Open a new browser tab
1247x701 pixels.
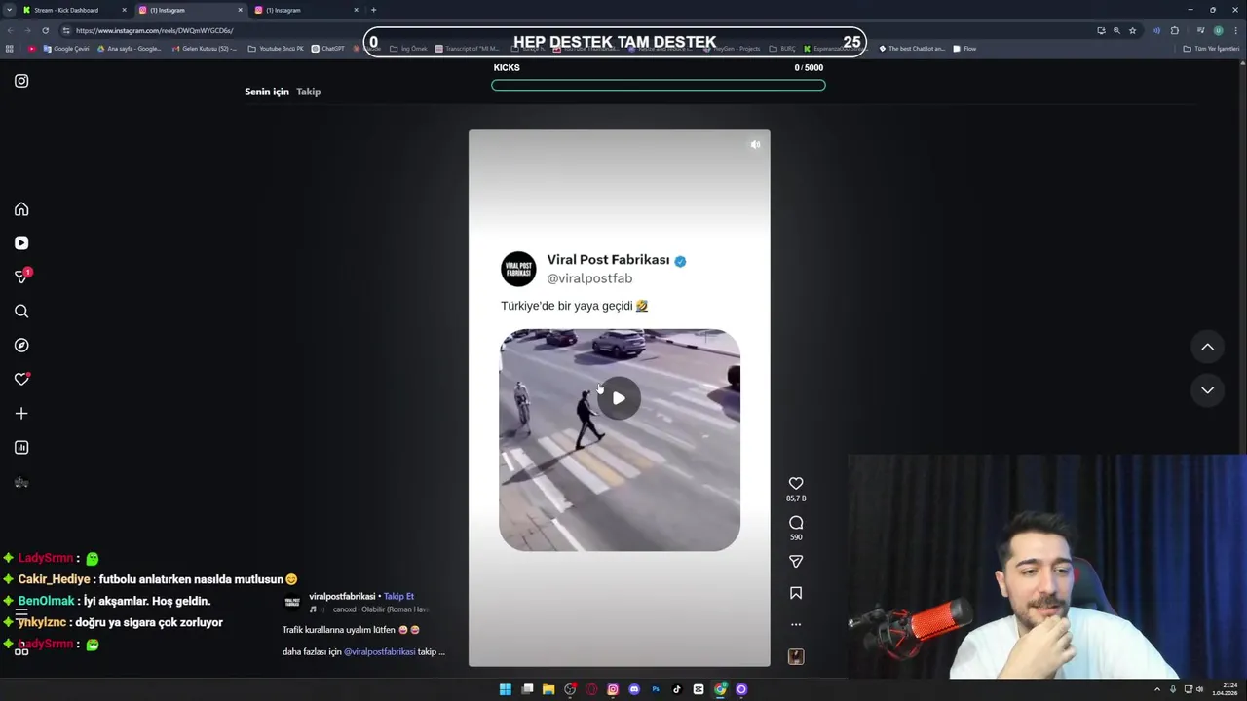(x=373, y=10)
